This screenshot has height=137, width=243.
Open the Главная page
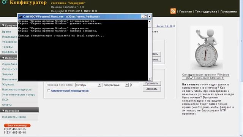tap(185, 11)
